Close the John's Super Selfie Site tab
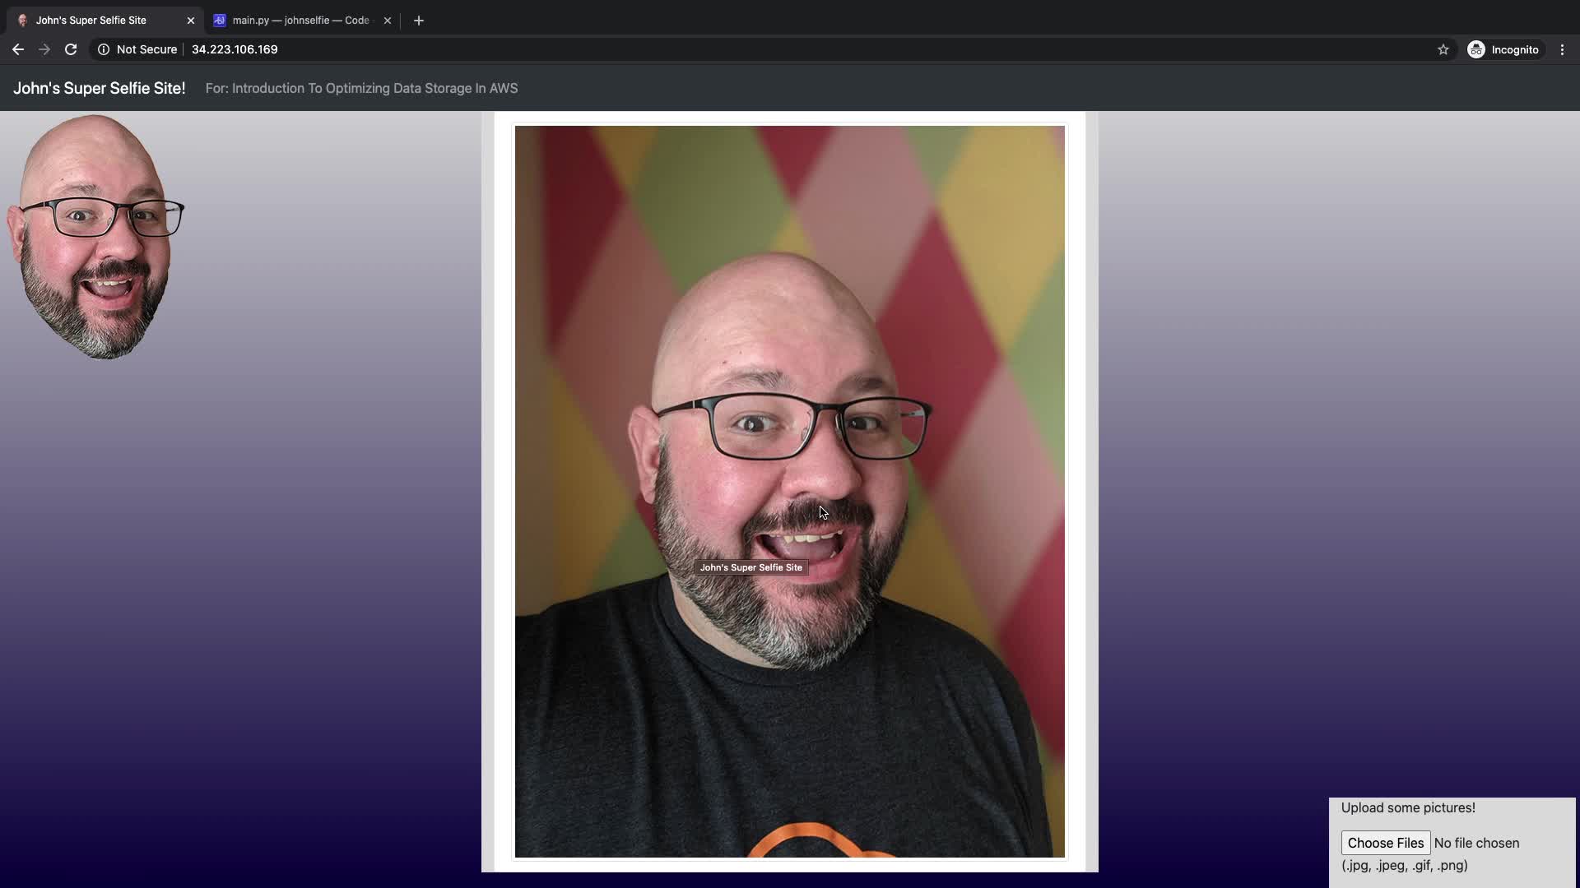This screenshot has height=888, width=1580. coord(191,21)
